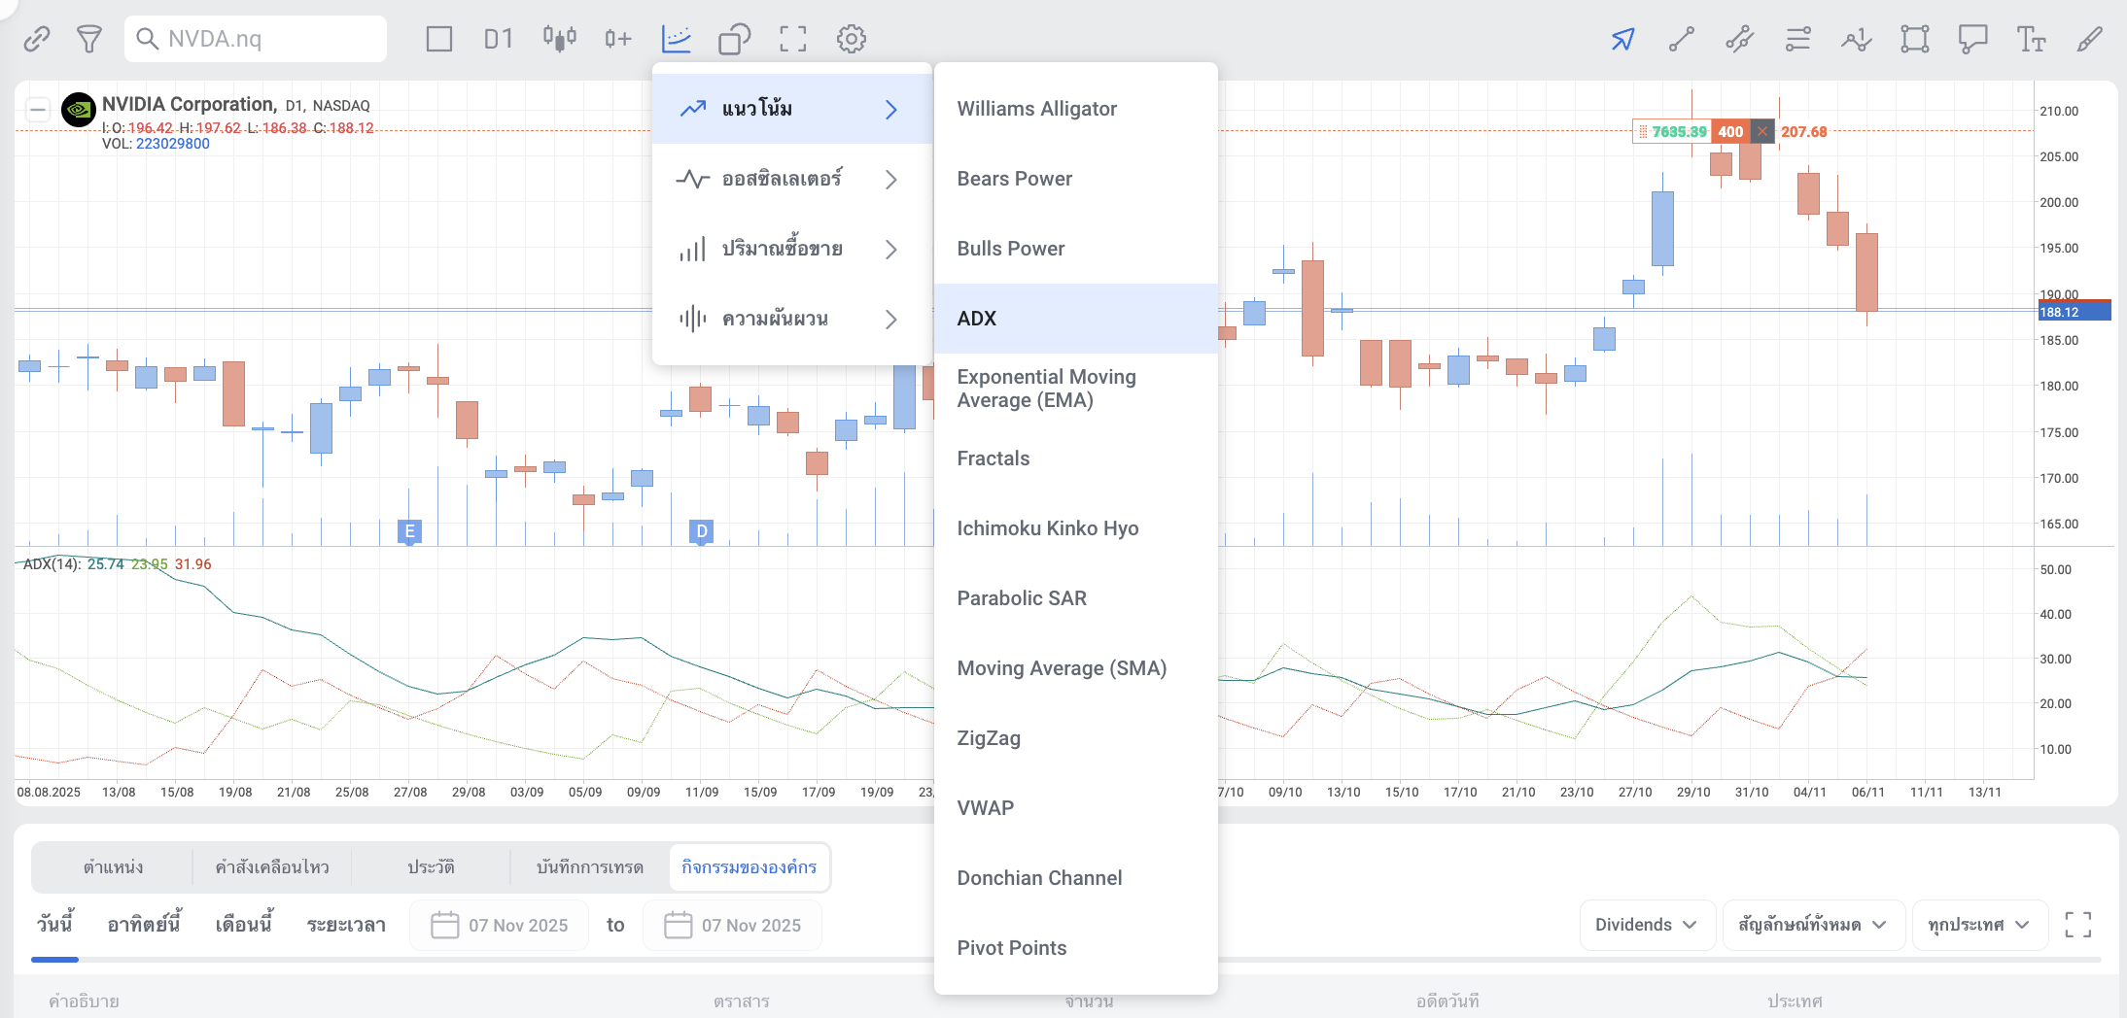The width and height of the screenshot is (2127, 1018).
Task: Filter by เดือนนี้ this month
Action: 244,925
